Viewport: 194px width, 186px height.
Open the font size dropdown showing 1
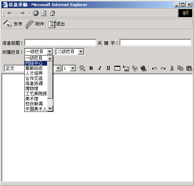(73, 68)
